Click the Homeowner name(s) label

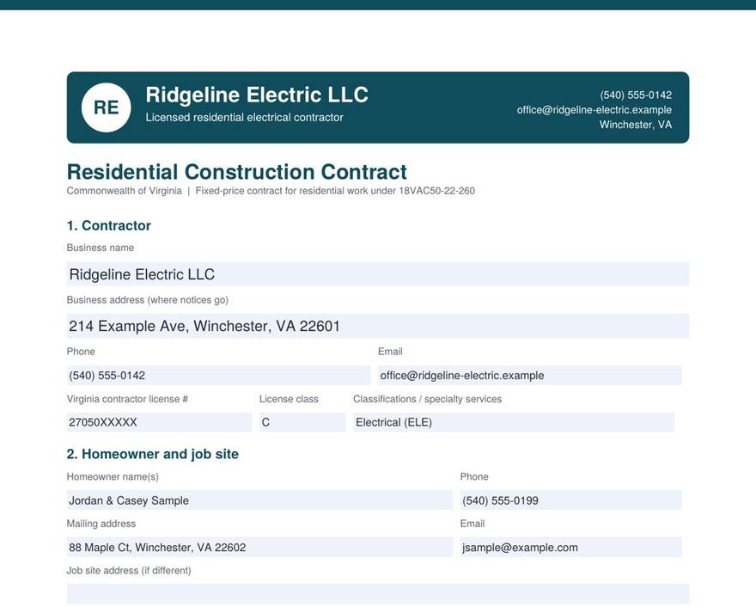pos(113,477)
